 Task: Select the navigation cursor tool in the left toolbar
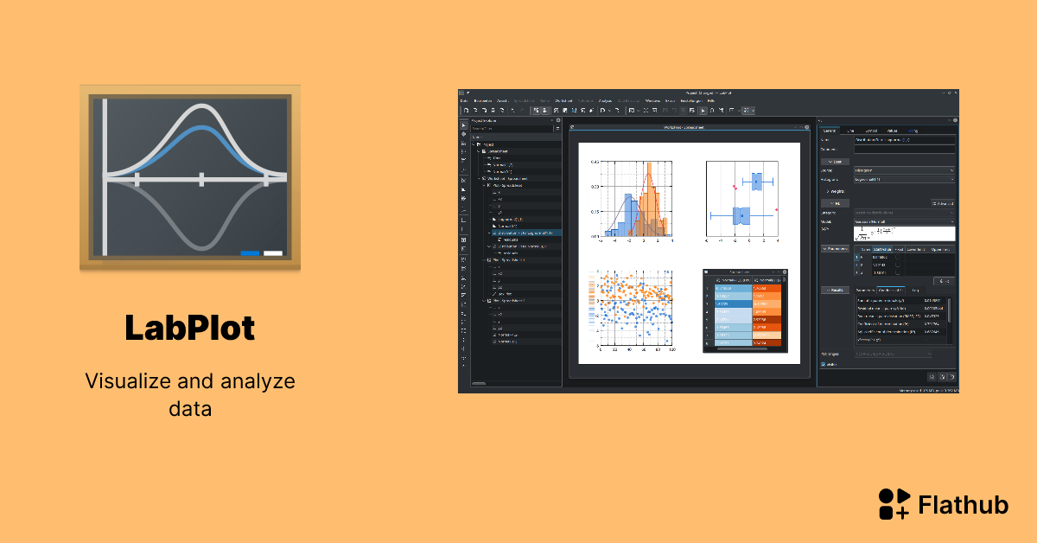463,125
